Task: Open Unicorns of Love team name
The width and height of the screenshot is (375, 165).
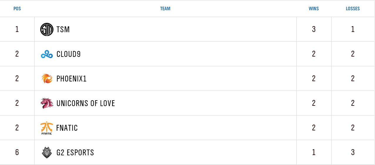Action: pyautogui.click(x=85, y=103)
